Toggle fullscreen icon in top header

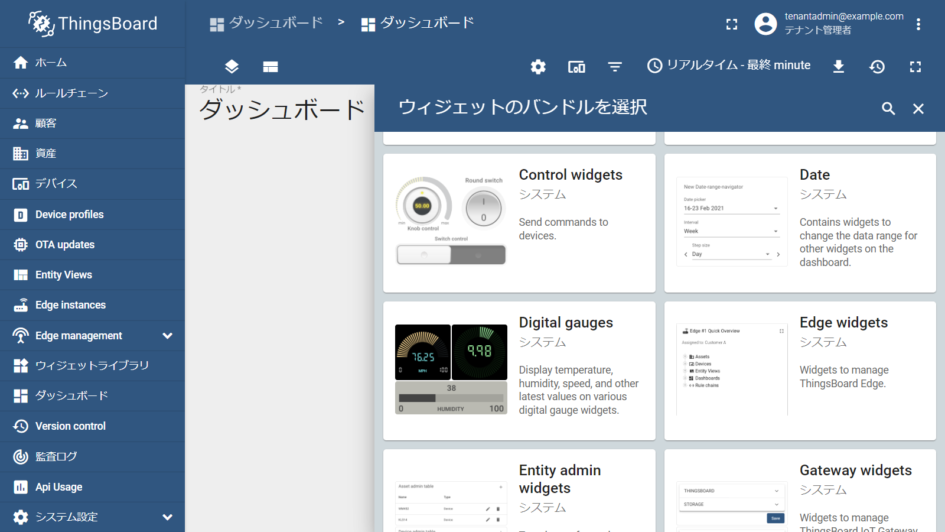[x=732, y=24]
